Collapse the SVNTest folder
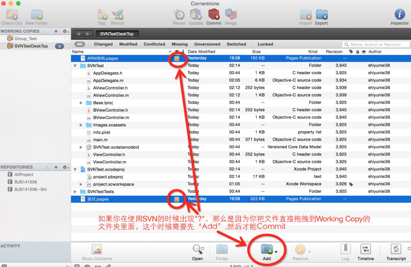The width and height of the screenshot is (411, 267). (75, 66)
